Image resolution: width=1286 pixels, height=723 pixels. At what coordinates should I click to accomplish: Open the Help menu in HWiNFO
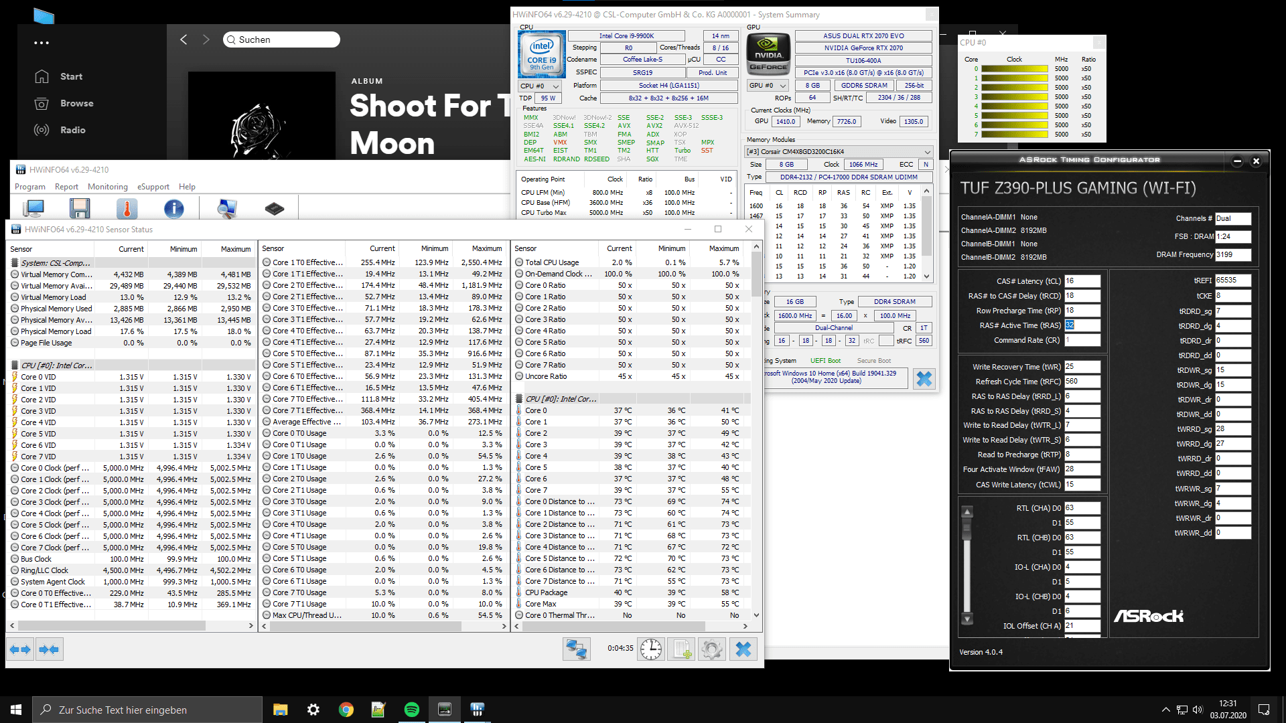click(x=188, y=187)
